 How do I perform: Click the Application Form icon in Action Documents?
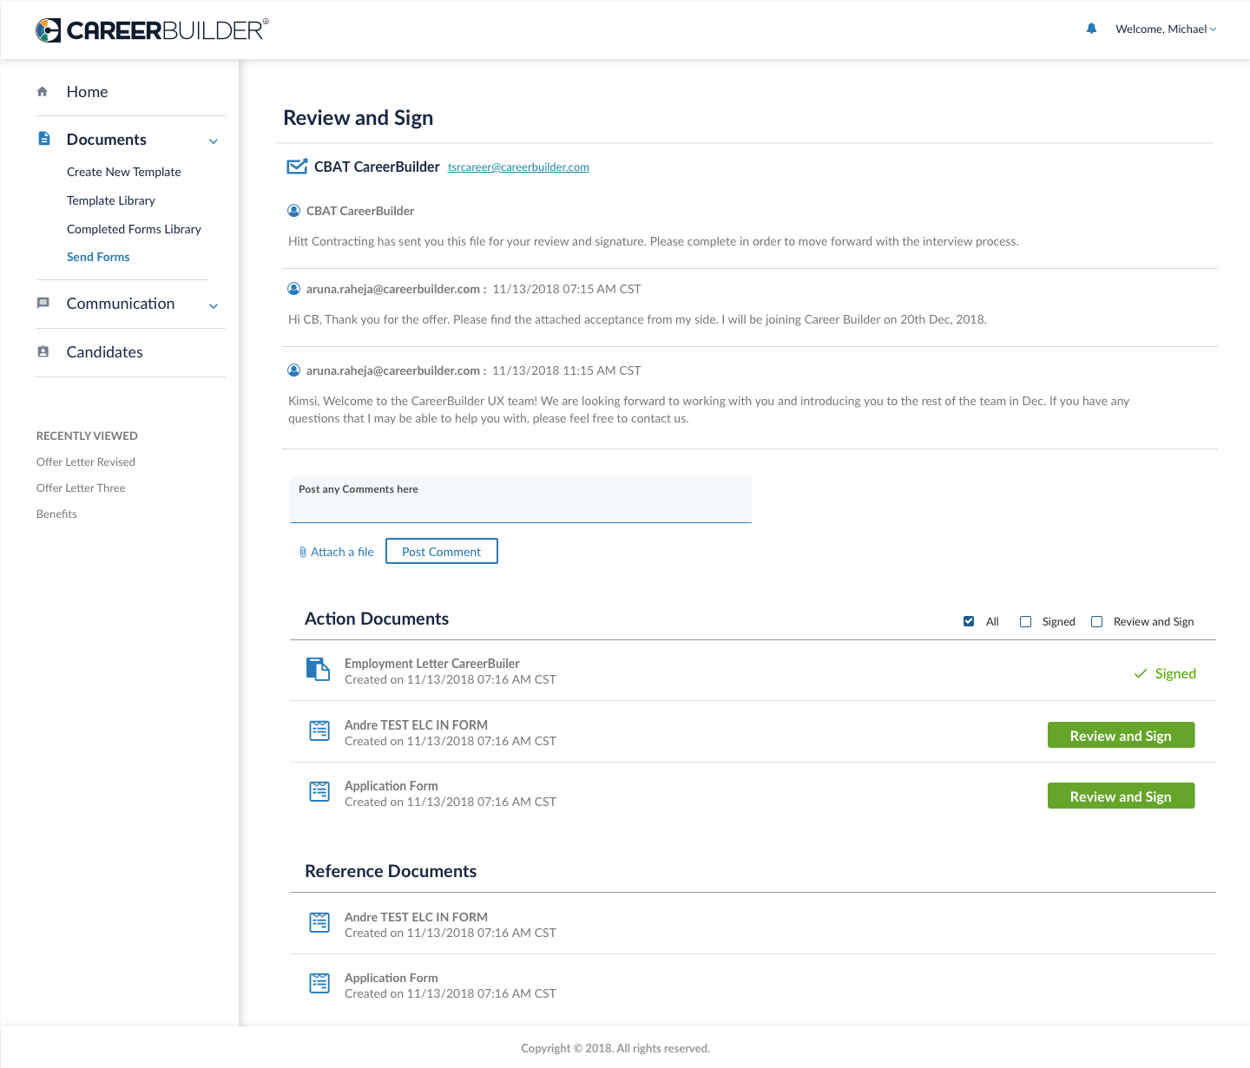pos(319,791)
